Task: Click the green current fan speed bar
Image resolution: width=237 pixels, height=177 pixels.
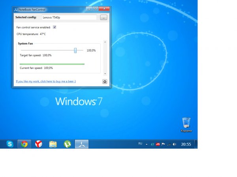Action: coord(52,64)
